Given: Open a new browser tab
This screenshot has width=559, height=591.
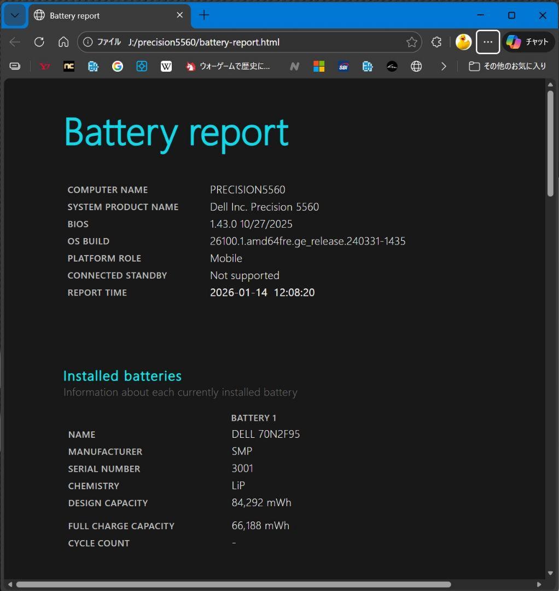Looking at the screenshot, I should [204, 15].
